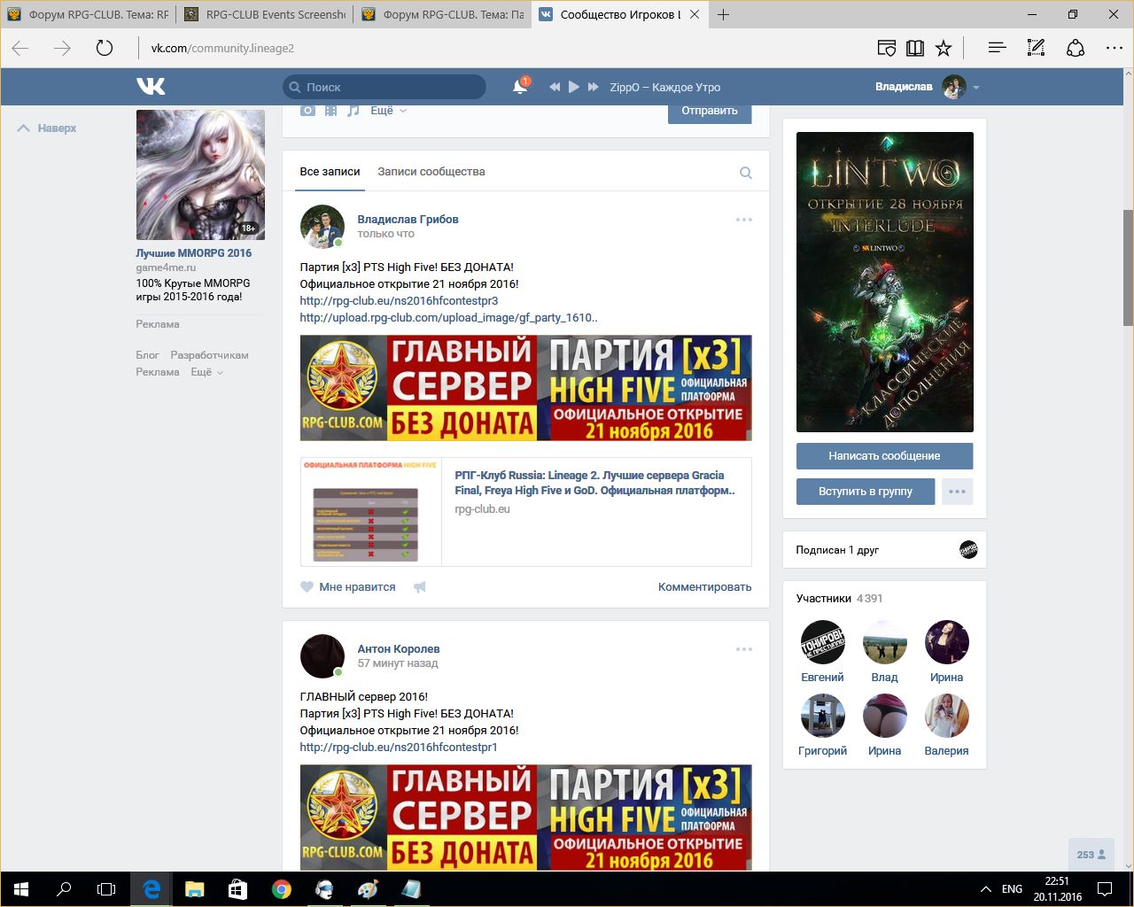This screenshot has height=907, width=1134.
Task: Open the Владислав account dropdown menu
Action: click(x=928, y=87)
